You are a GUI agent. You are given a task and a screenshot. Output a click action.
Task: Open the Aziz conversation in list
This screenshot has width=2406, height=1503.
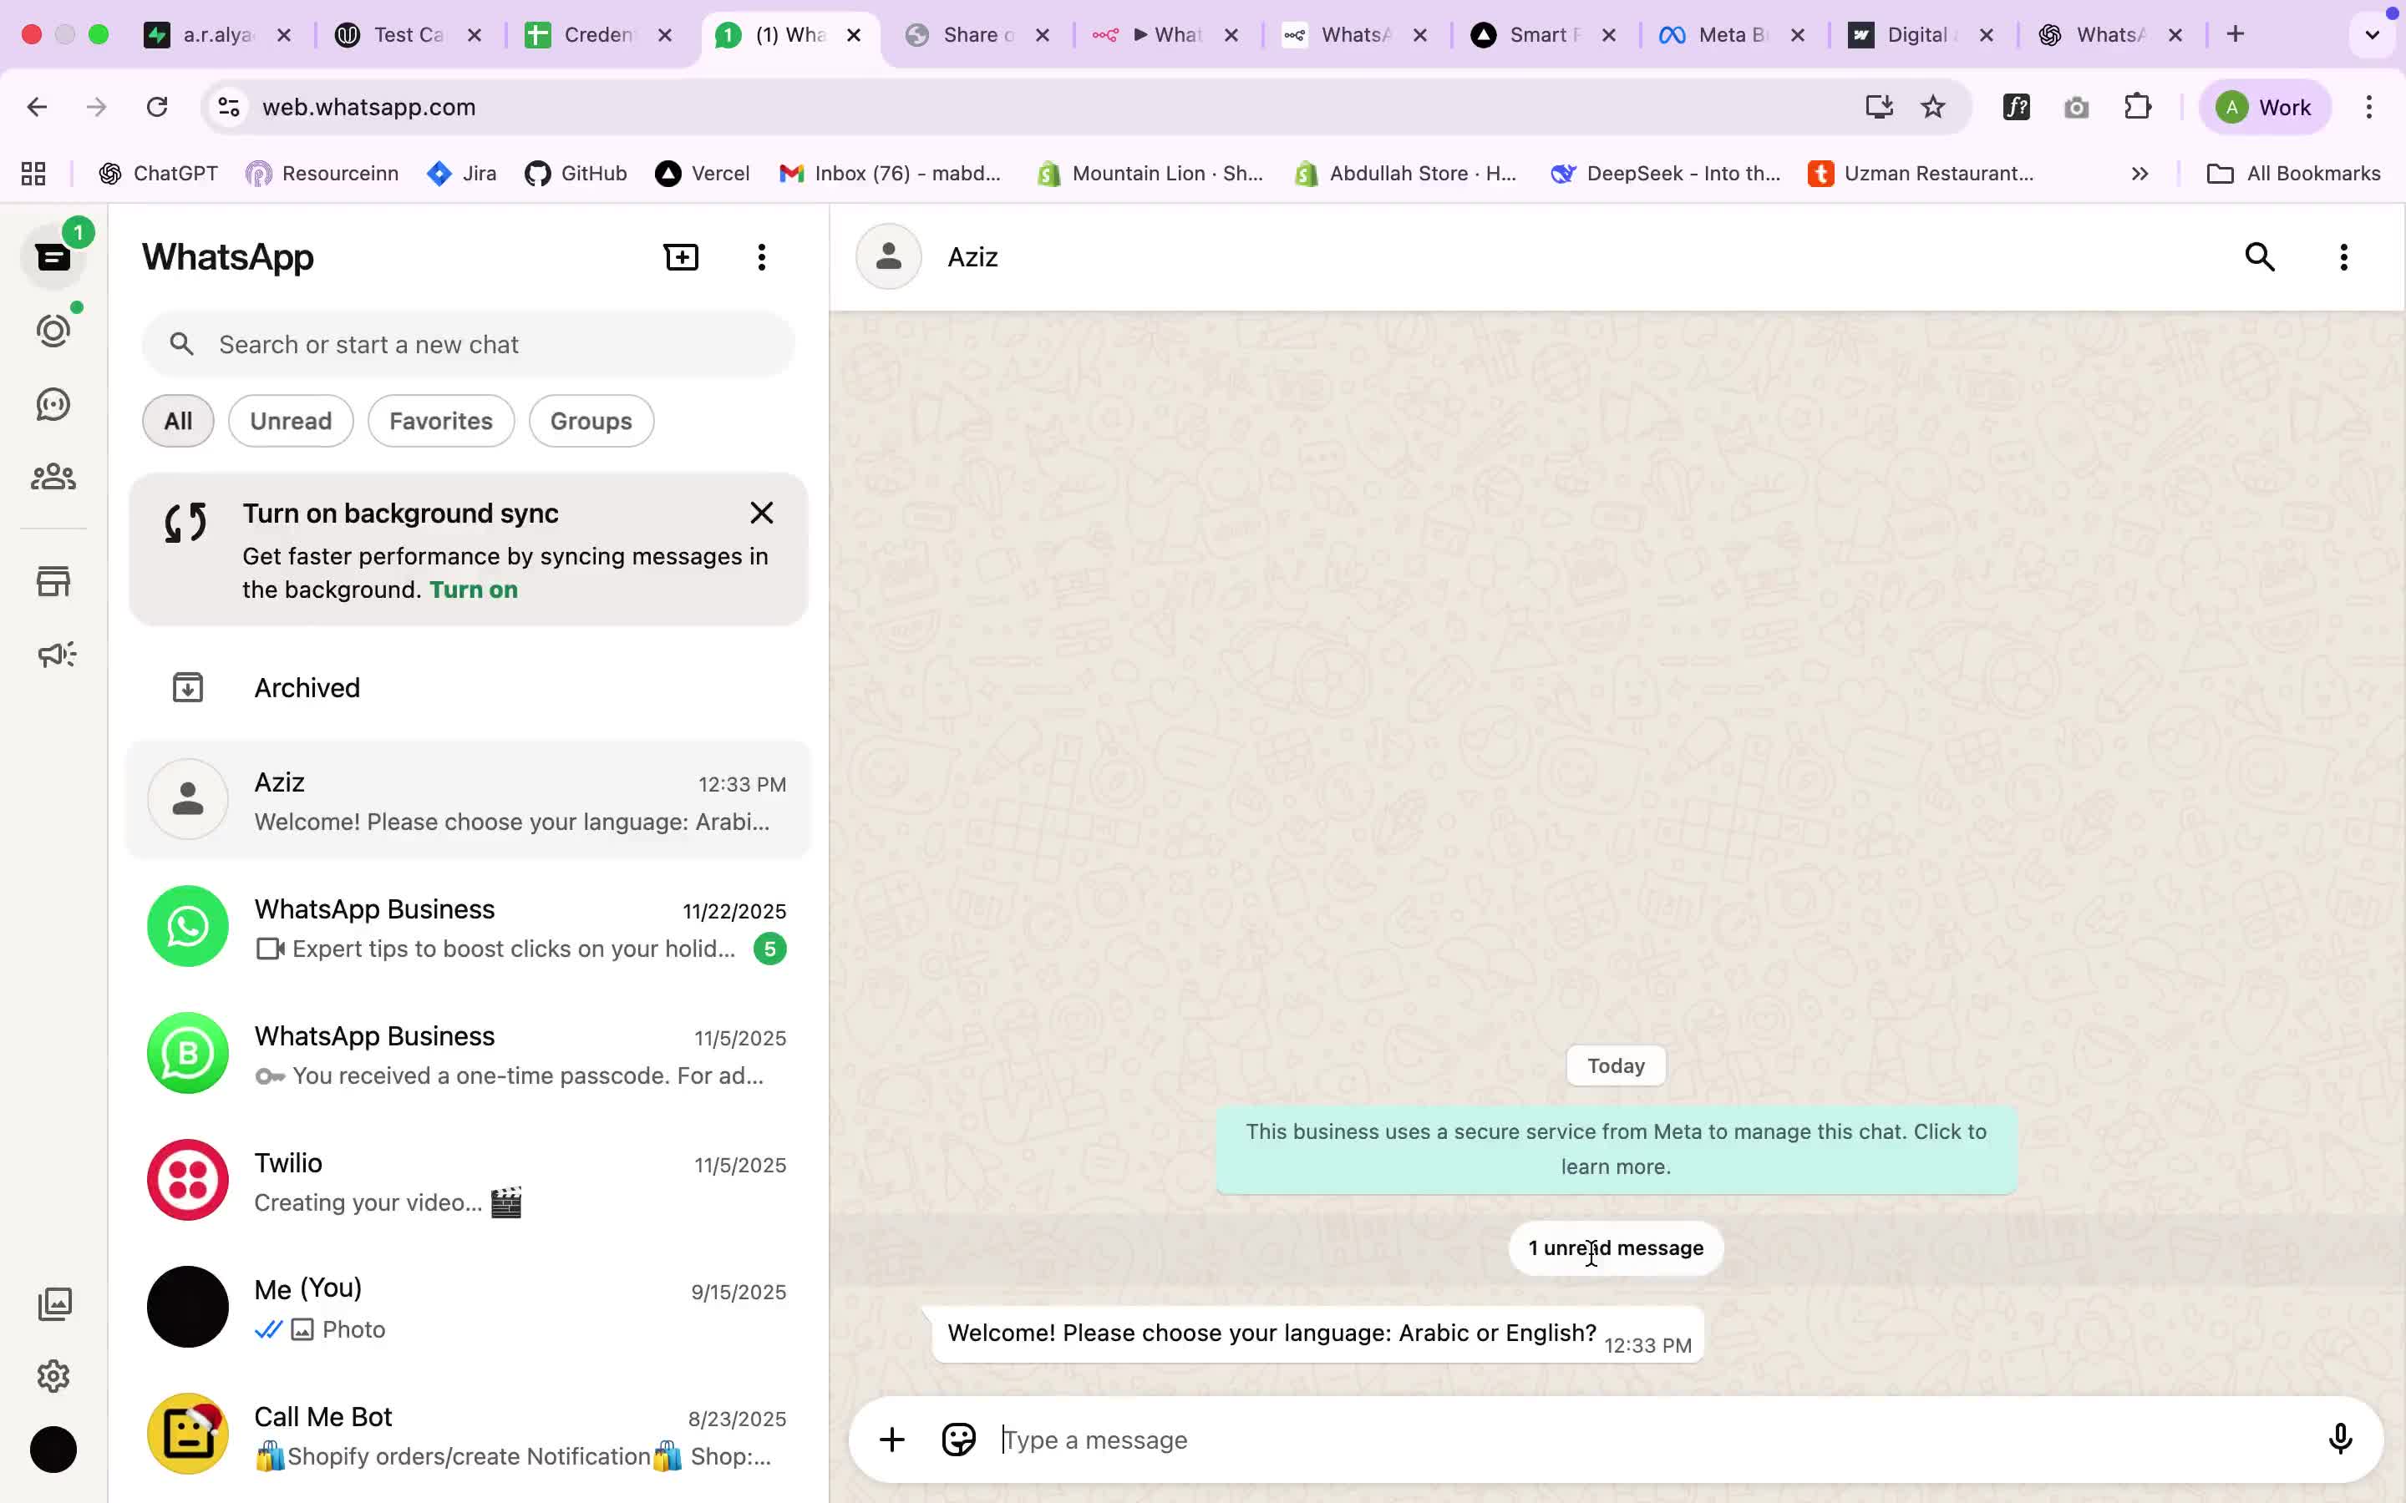[469, 800]
